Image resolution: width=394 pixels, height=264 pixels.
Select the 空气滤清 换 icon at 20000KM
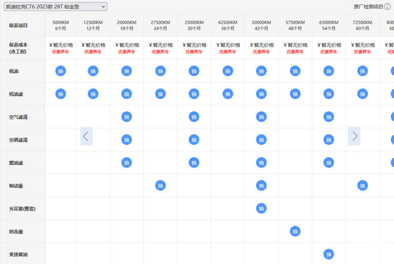[126, 116]
